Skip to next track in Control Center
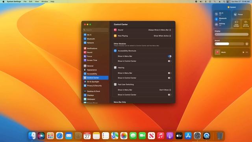Viewport: 252px width, 142px height. point(247,52)
